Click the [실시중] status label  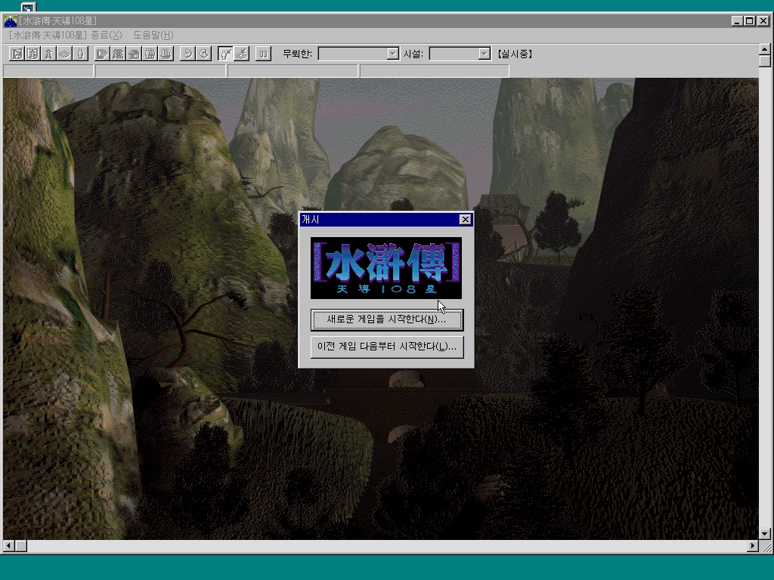click(x=515, y=54)
